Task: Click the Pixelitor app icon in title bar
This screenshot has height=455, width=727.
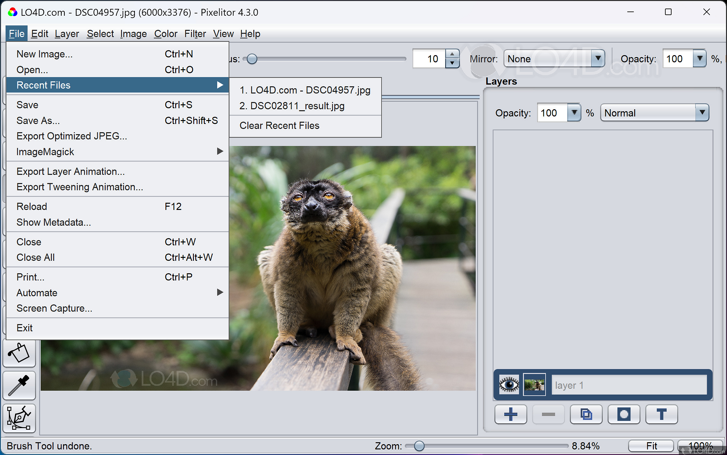Action: pyautogui.click(x=12, y=12)
